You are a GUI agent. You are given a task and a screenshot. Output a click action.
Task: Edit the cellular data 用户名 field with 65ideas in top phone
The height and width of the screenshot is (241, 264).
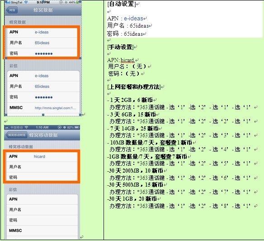click(x=42, y=43)
